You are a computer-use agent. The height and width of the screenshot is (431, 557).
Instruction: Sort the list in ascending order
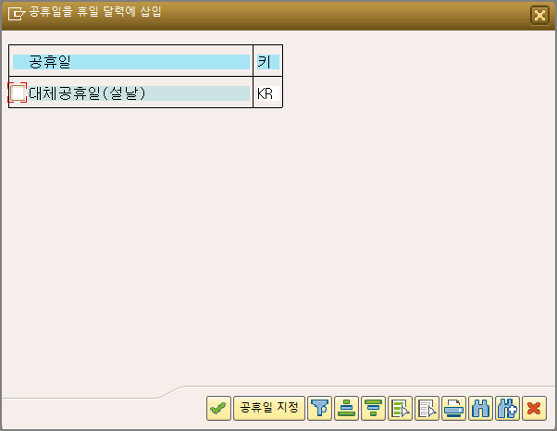(346, 408)
